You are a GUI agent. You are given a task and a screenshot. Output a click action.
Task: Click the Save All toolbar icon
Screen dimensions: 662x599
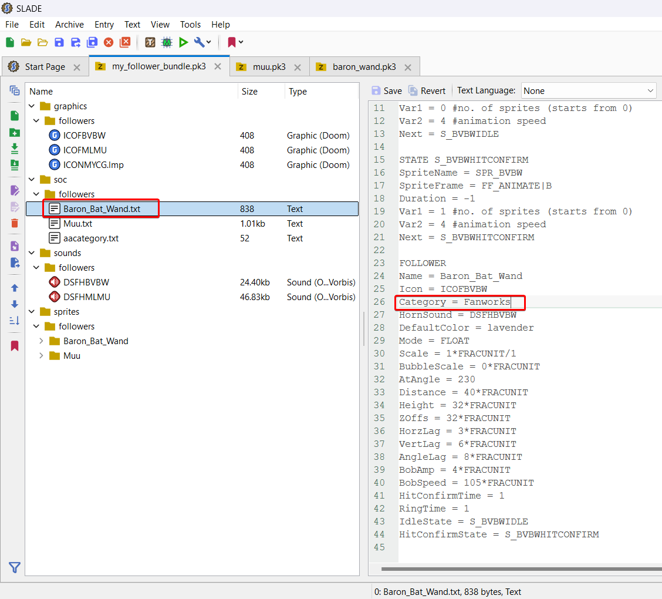pos(92,42)
